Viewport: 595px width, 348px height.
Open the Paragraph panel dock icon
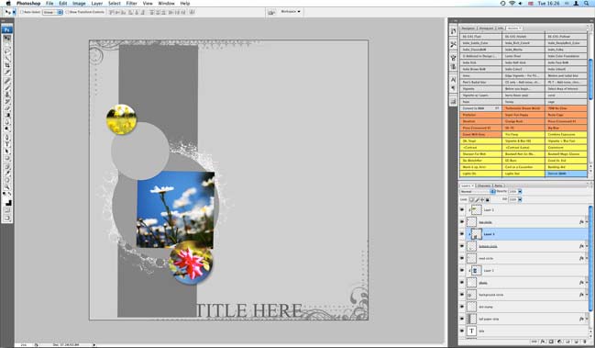coord(453,88)
